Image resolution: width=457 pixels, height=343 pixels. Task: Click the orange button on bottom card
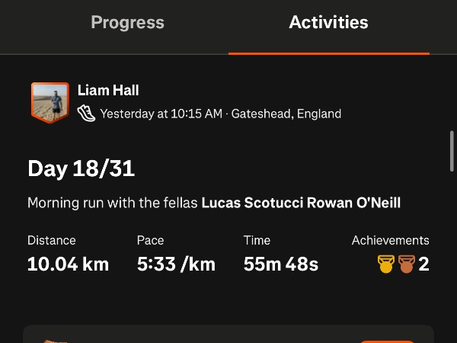coord(387,341)
